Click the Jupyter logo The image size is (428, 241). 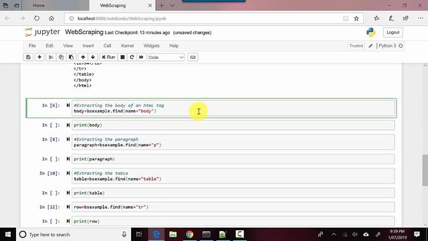(42, 32)
